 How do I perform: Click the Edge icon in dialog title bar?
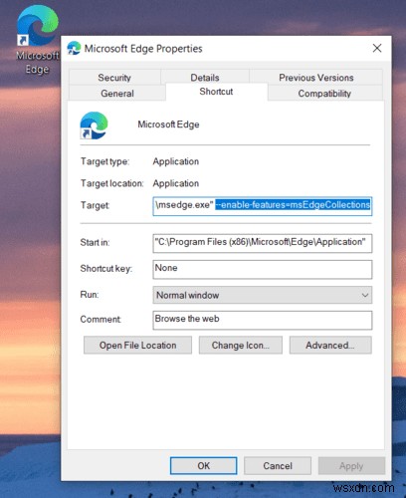74,49
